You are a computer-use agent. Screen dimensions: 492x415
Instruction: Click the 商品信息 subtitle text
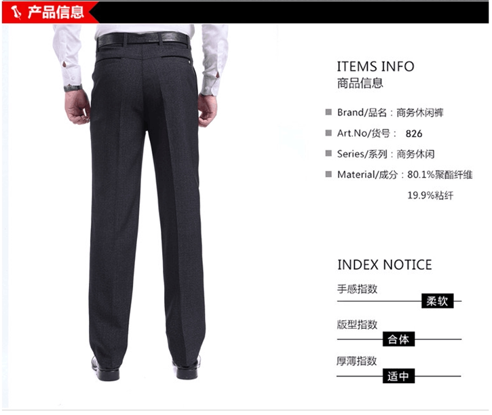click(360, 83)
